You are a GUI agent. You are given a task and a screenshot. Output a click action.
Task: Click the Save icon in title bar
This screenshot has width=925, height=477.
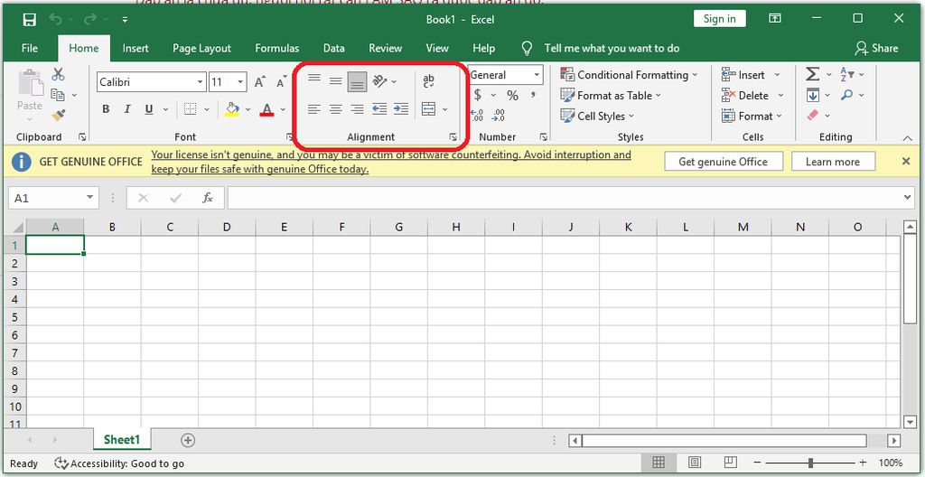(29, 19)
